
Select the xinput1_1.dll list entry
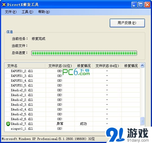(22, 129)
